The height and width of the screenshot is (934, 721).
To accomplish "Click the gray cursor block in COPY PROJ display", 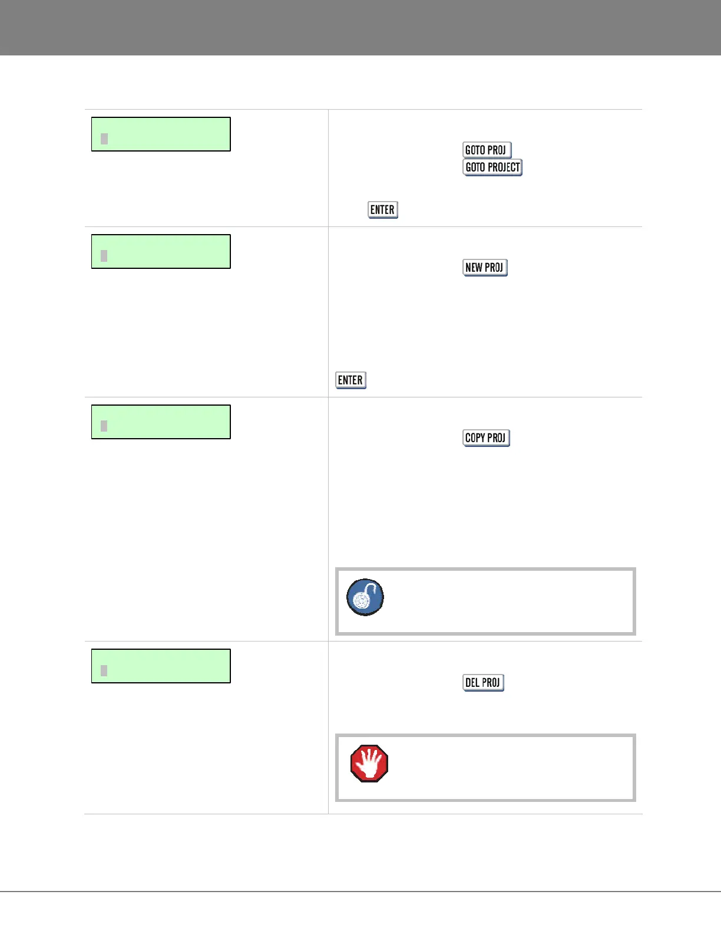I will (104, 426).
